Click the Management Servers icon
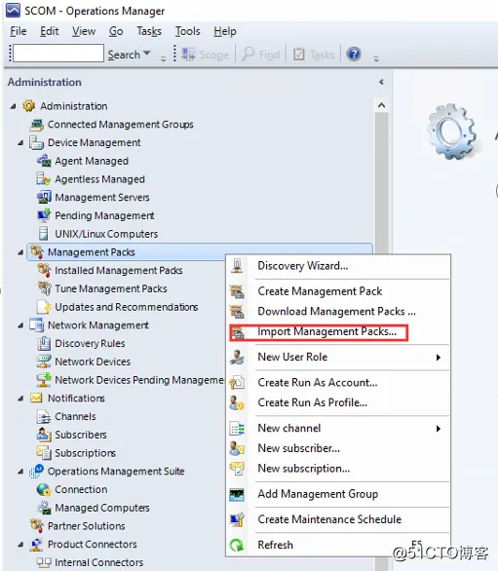498x571 pixels. coord(44,197)
